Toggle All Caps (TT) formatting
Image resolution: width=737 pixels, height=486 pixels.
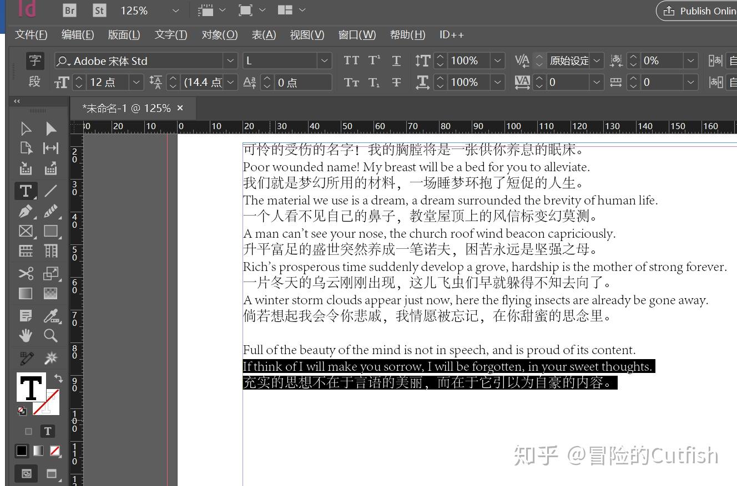click(x=351, y=60)
